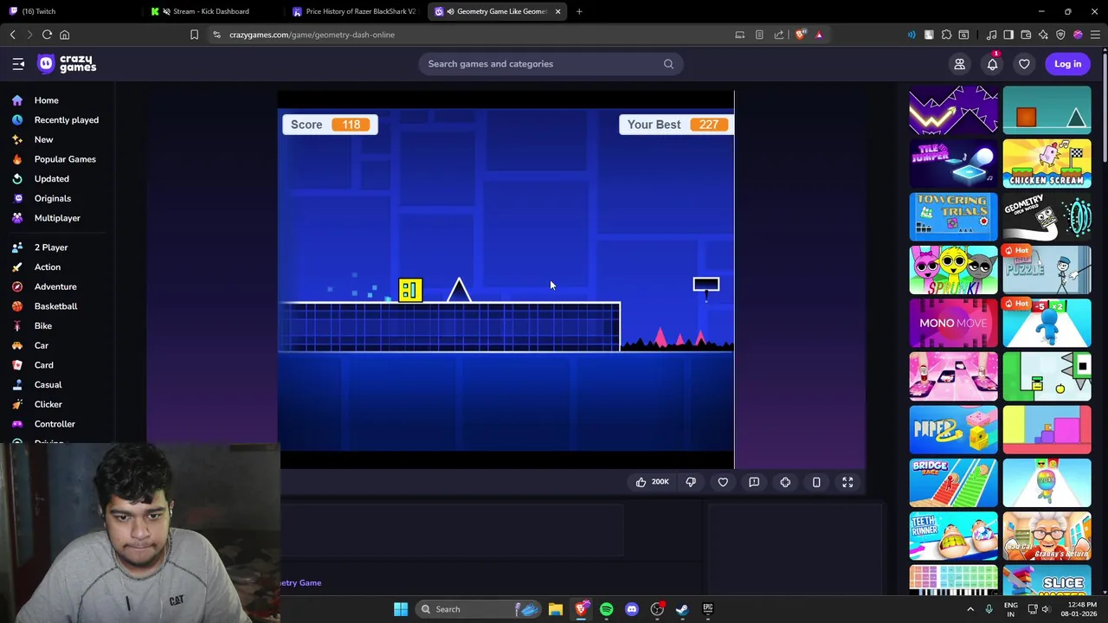The image size is (1108, 623).
Task: Bookmark this page icon
Action: coord(194,35)
